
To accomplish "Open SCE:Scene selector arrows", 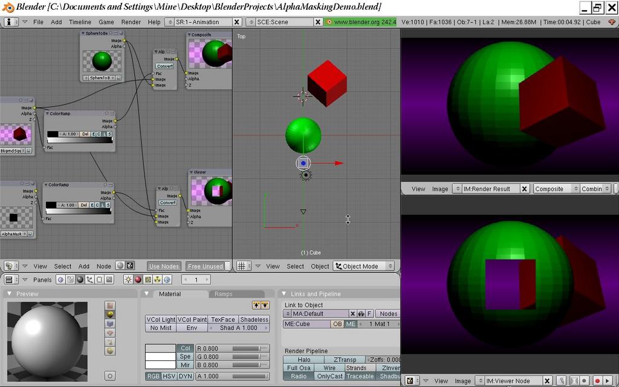I will click(251, 22).
